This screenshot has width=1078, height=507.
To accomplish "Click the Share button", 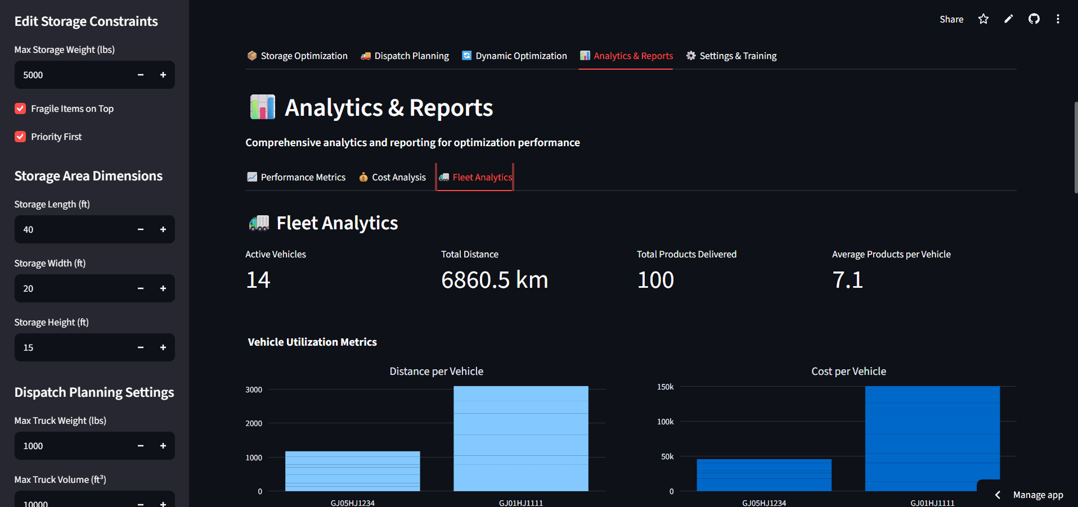I will tap(951, 19).
